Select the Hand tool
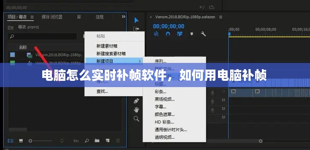The image size is (310, 150). [x=136, y=110]
